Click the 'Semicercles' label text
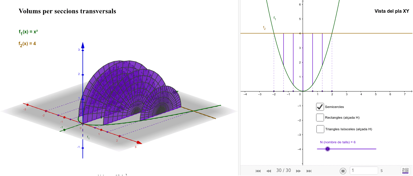Screen dimensions: 413x176 pos(334,107)
